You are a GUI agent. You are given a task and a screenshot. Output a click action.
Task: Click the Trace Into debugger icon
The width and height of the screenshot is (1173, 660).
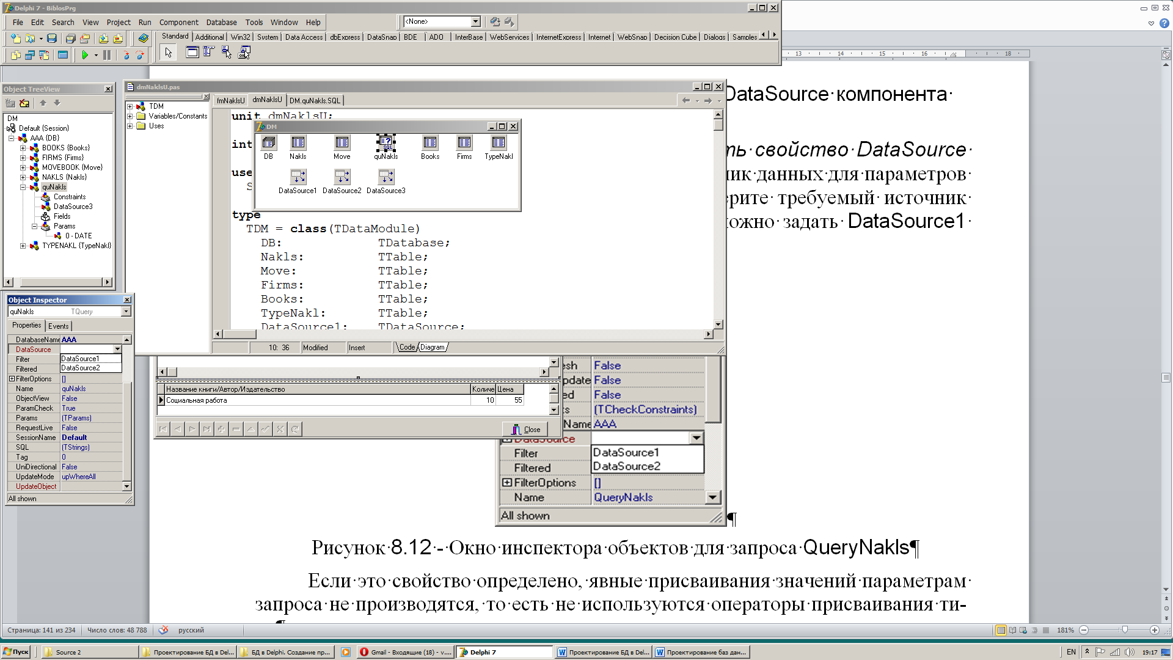(x=126, y=55)
